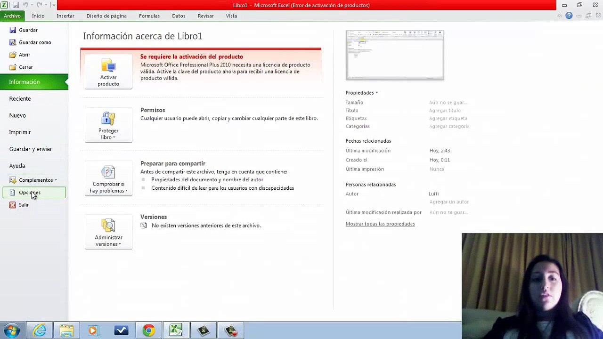Expand the Propiedades dropdown
This screenshot has width=603, height=339.
click(362, 93)
